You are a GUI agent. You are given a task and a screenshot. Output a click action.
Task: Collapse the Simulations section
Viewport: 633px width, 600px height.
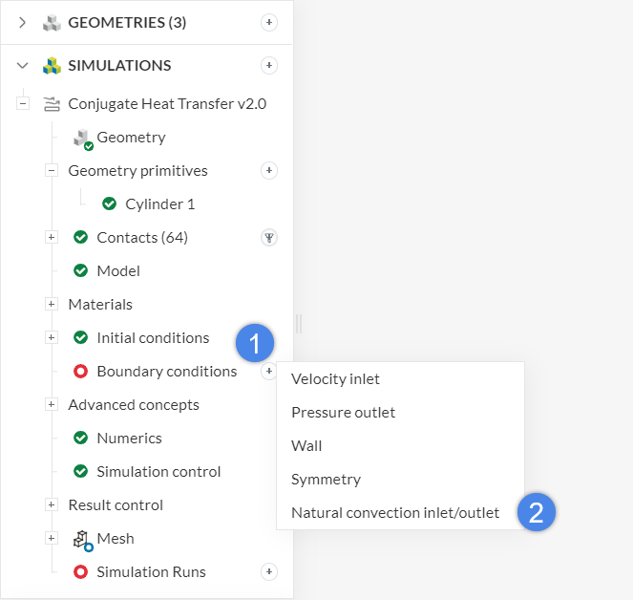(23, 66)
